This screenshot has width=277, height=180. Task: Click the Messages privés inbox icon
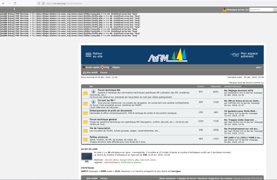click(x=225, y=9)
